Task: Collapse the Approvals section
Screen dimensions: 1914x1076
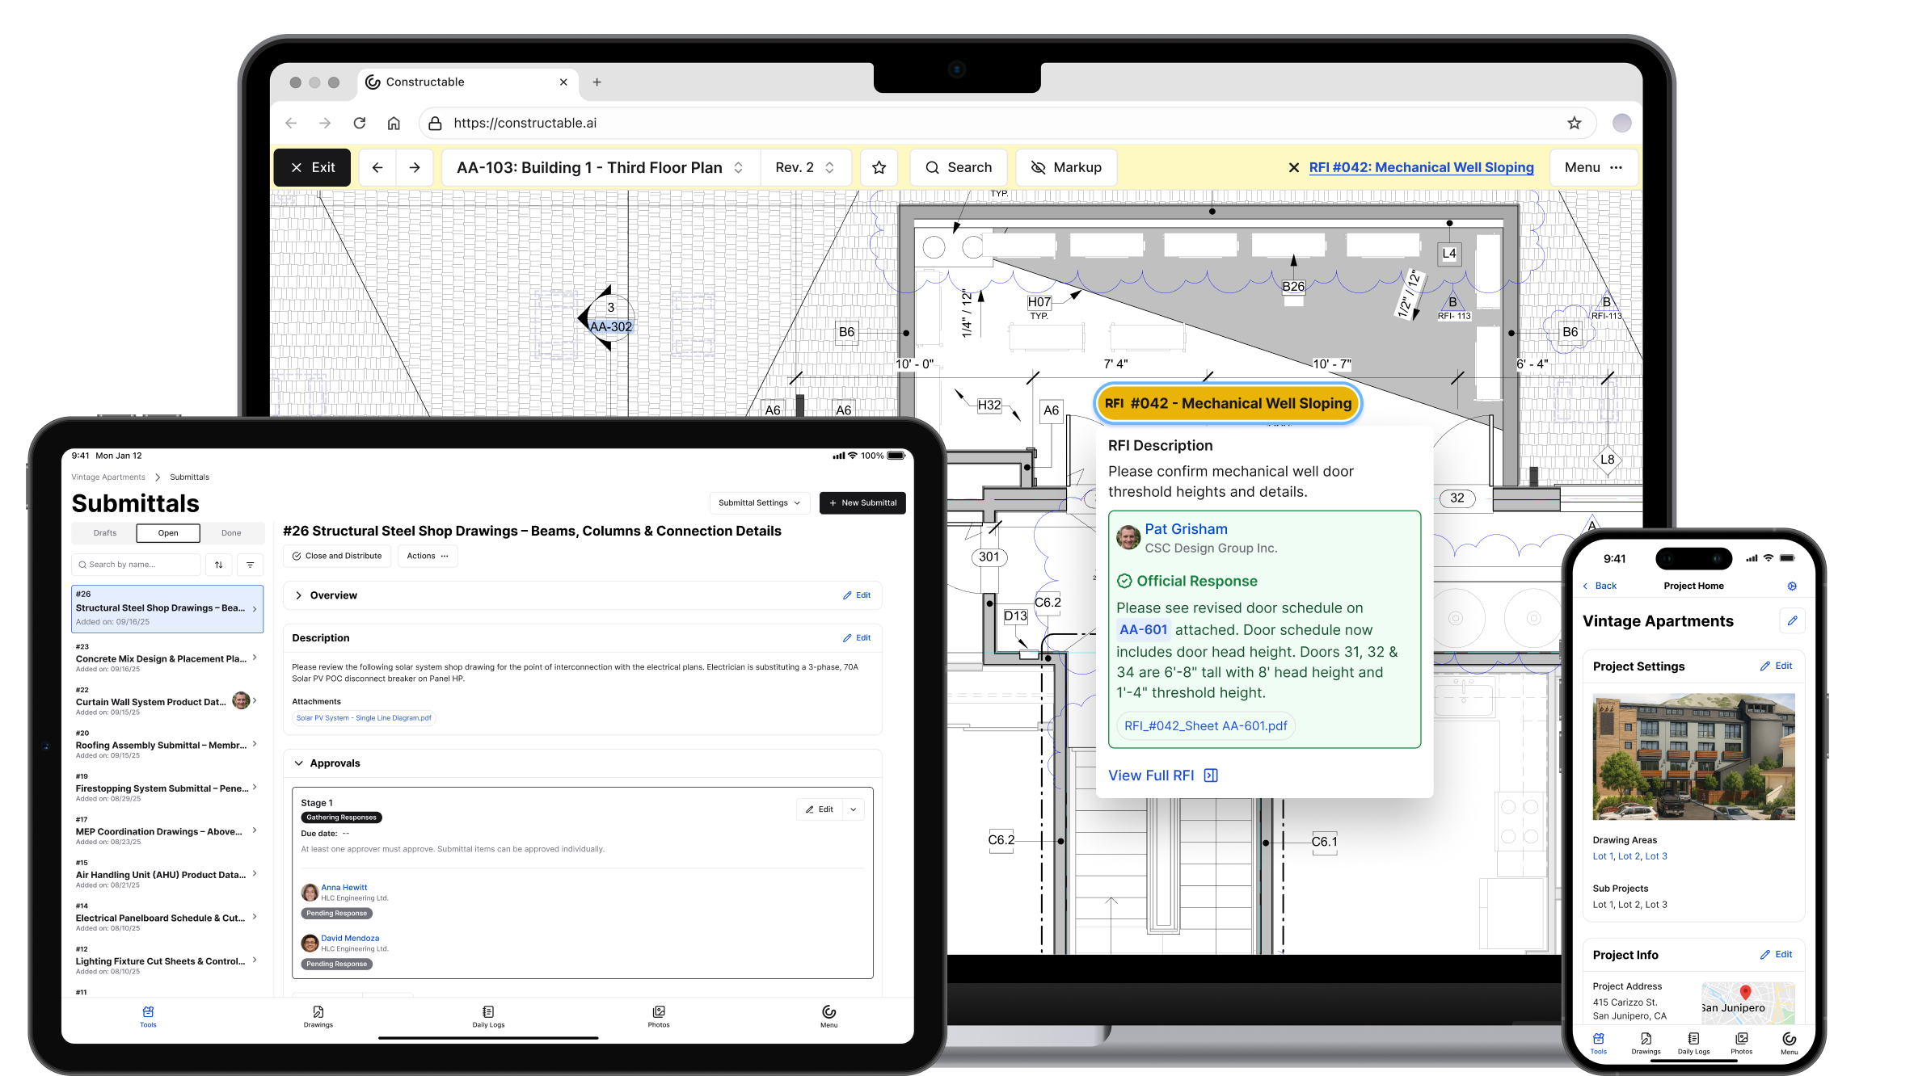Action: click(x=299, y=763)
